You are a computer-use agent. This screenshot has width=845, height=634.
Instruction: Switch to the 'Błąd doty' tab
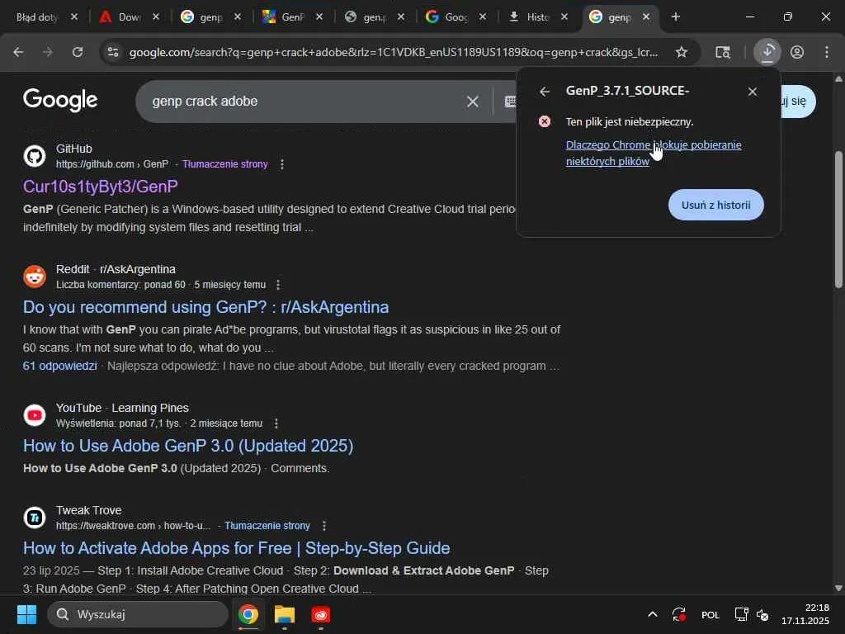pos(36,17)
